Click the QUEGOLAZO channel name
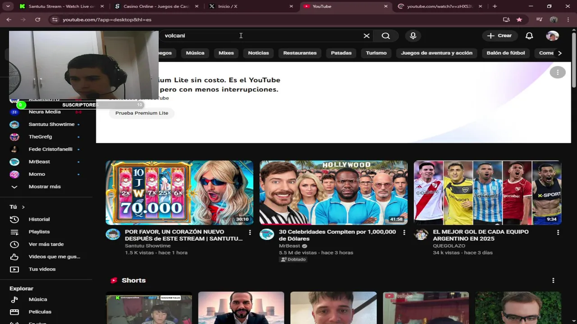The image size is (577, 324). pyautogui.click(x=449, y=246)
